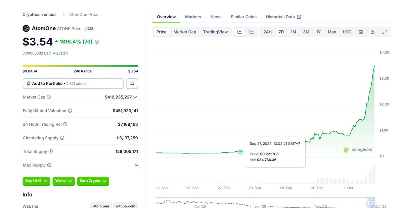Click the Add to Portfolio button
This screenshot has height=208, width=403.
[73, 83]
